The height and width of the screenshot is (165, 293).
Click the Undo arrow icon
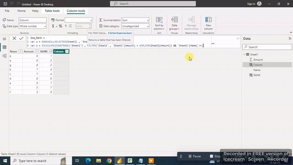(12, 4)
